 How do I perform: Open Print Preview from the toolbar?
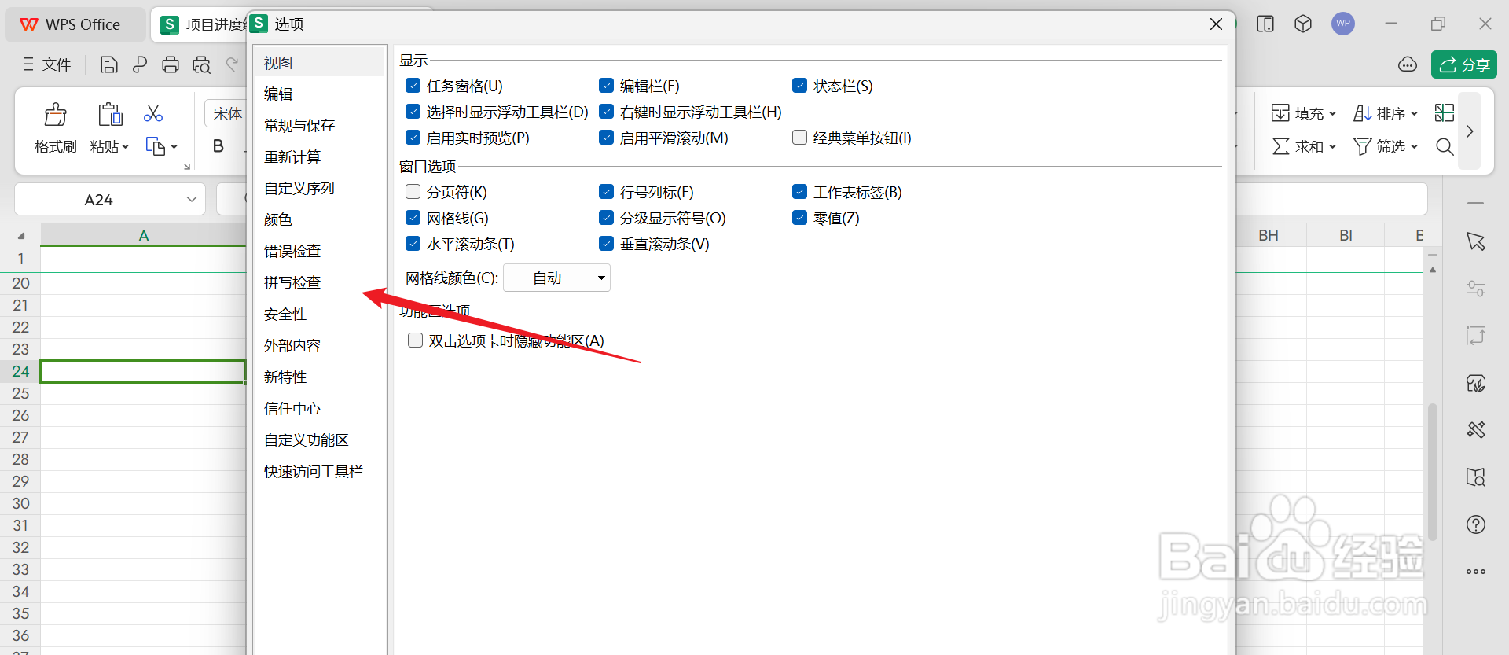202,64
